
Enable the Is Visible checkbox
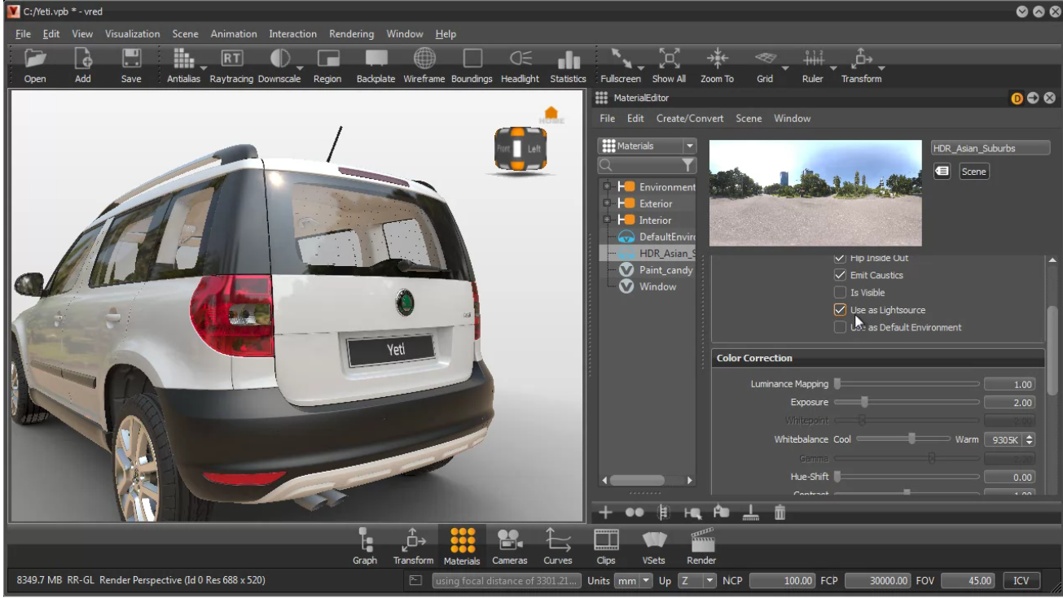pos(840,293)
